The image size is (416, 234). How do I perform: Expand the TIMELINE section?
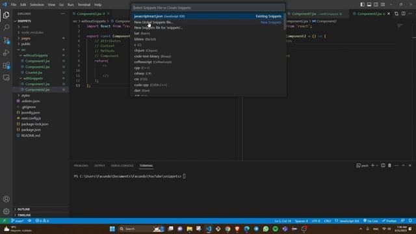40,215
